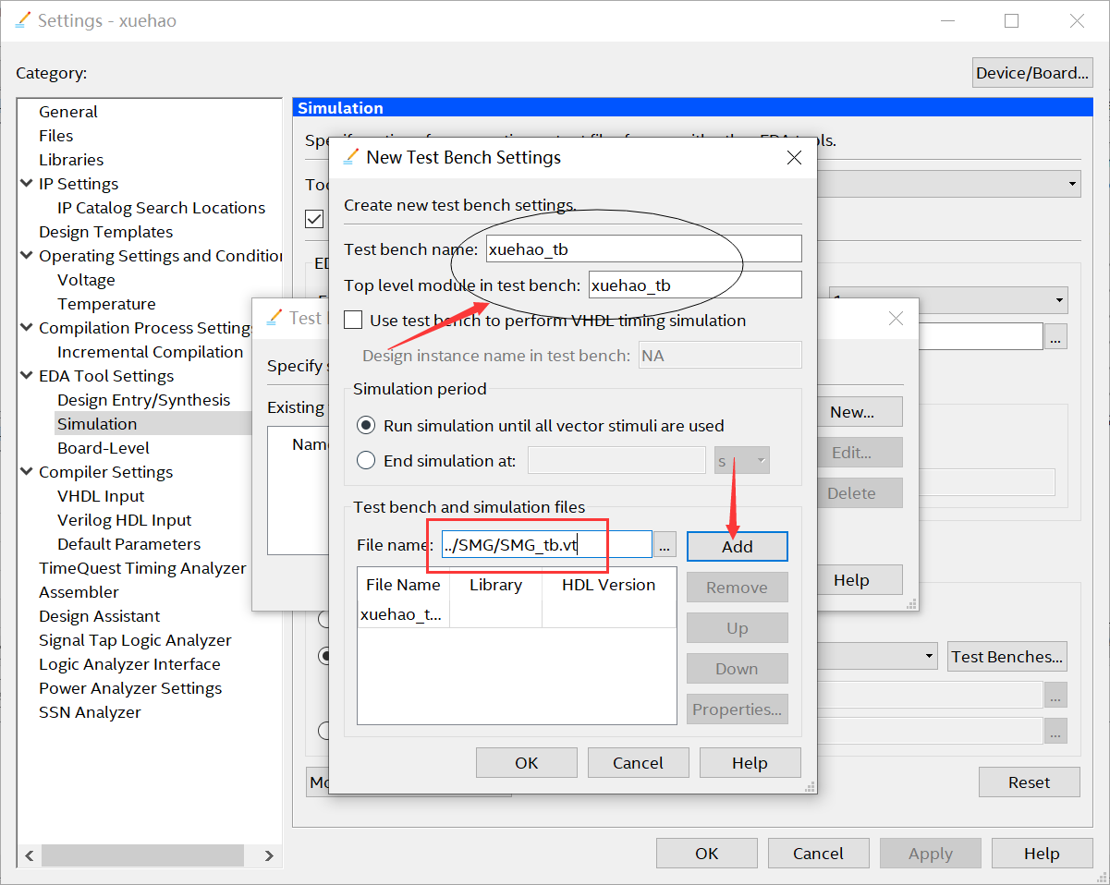Select the End simulation at radio button

pos(365,460)
